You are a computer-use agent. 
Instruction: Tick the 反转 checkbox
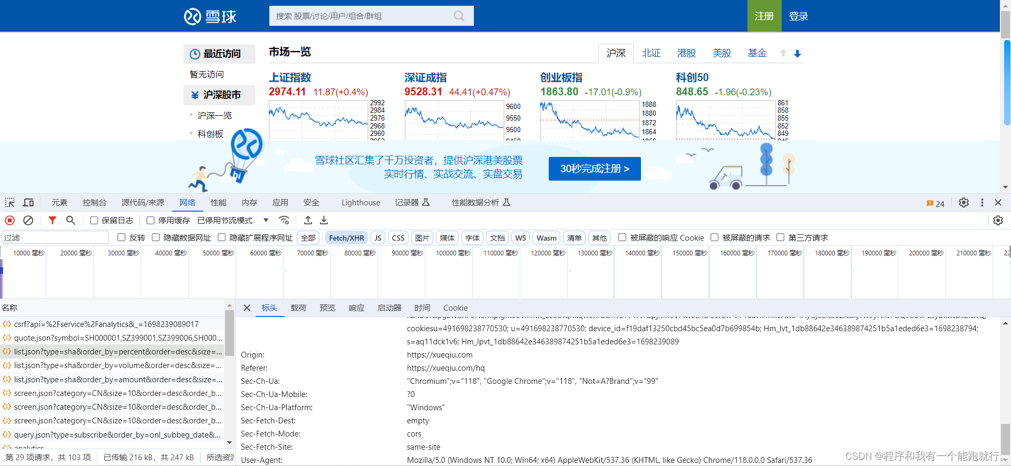click(122, 237)
